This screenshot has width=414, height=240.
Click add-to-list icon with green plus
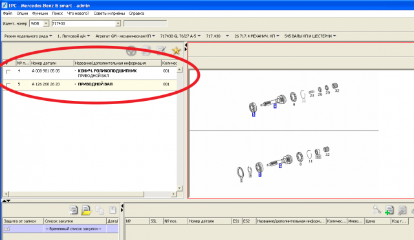389,210
